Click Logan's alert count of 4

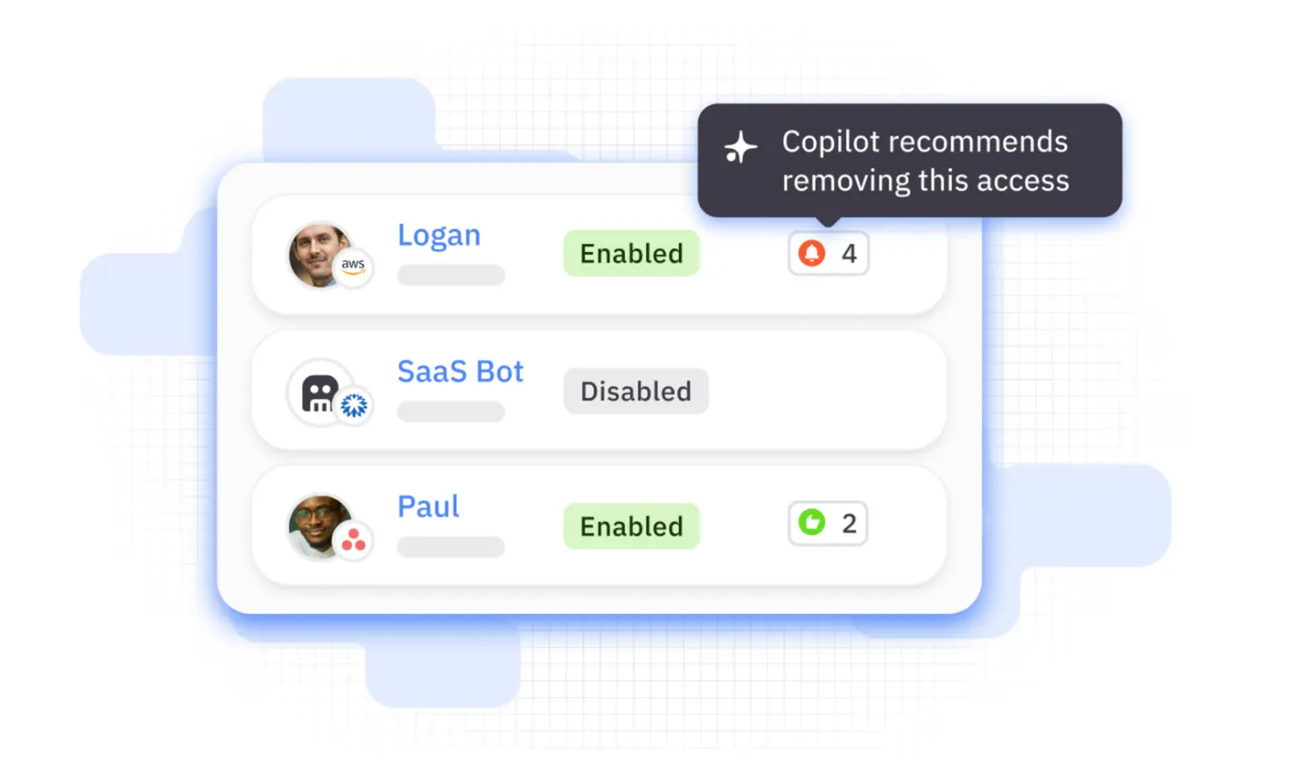848,254
